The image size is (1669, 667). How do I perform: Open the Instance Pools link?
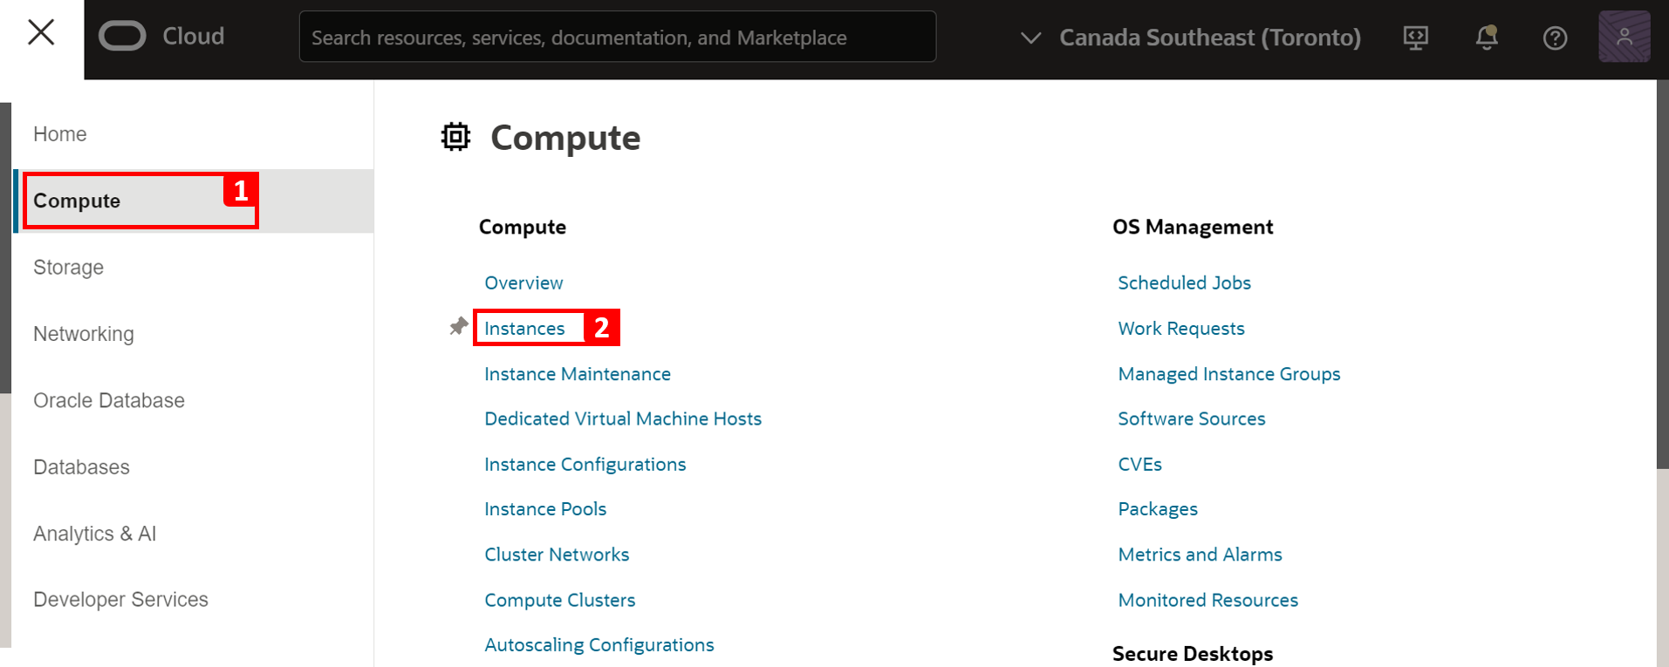click(x=545, y=509)
